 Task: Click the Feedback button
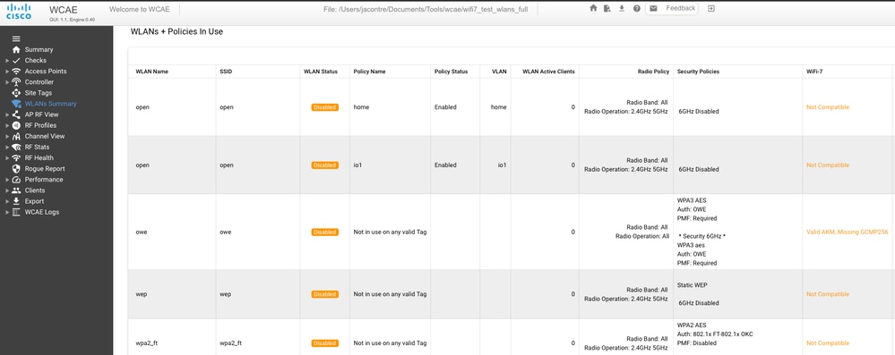pyautogui.click(x=672, y=9)
